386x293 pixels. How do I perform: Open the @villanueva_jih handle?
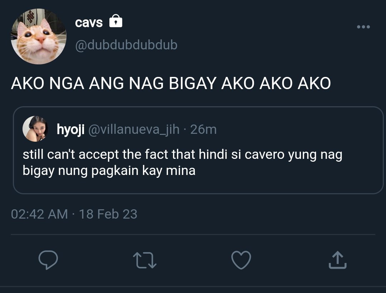[x=134, y=130]
